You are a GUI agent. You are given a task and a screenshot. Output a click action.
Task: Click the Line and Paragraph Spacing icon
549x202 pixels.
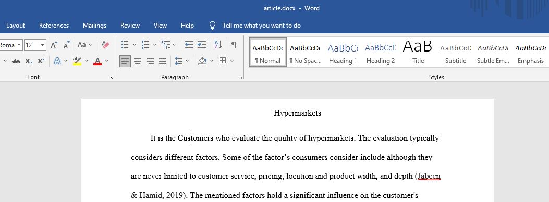178,61
